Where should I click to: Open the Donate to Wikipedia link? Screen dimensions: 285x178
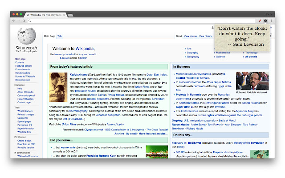25,76
